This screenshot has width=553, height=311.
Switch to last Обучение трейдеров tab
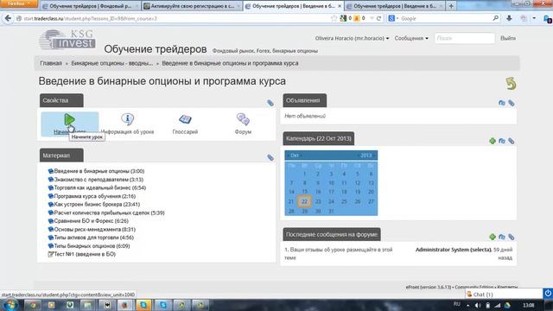395,6
